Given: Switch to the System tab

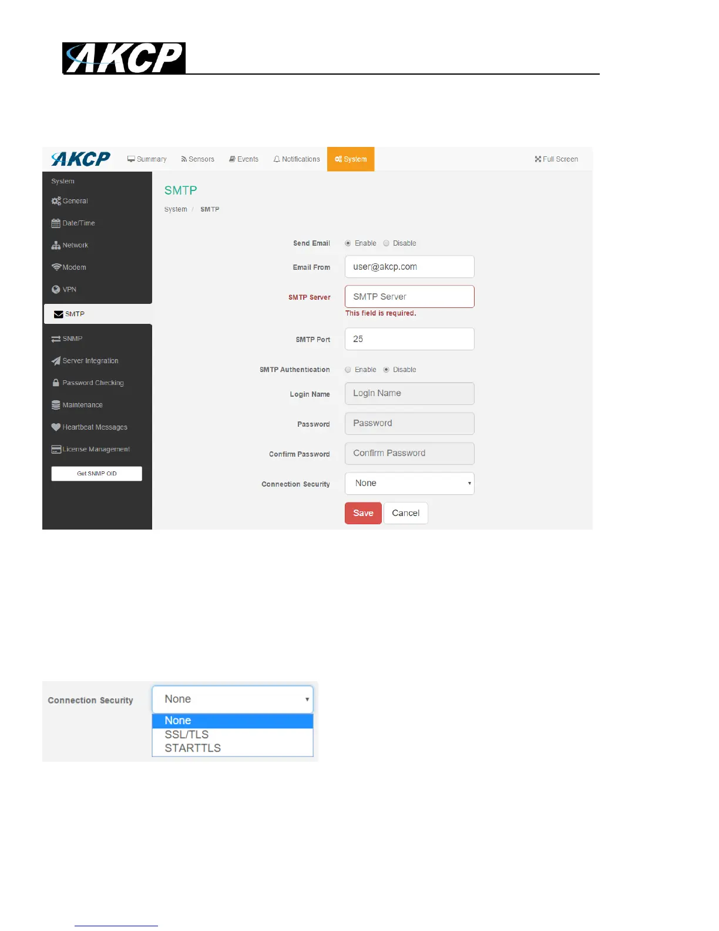Looking at the screenshot, I should click(351, 159).
